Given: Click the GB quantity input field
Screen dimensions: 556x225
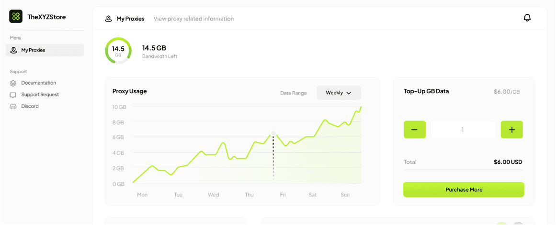Looking at the screenshot, I should 463,129.
